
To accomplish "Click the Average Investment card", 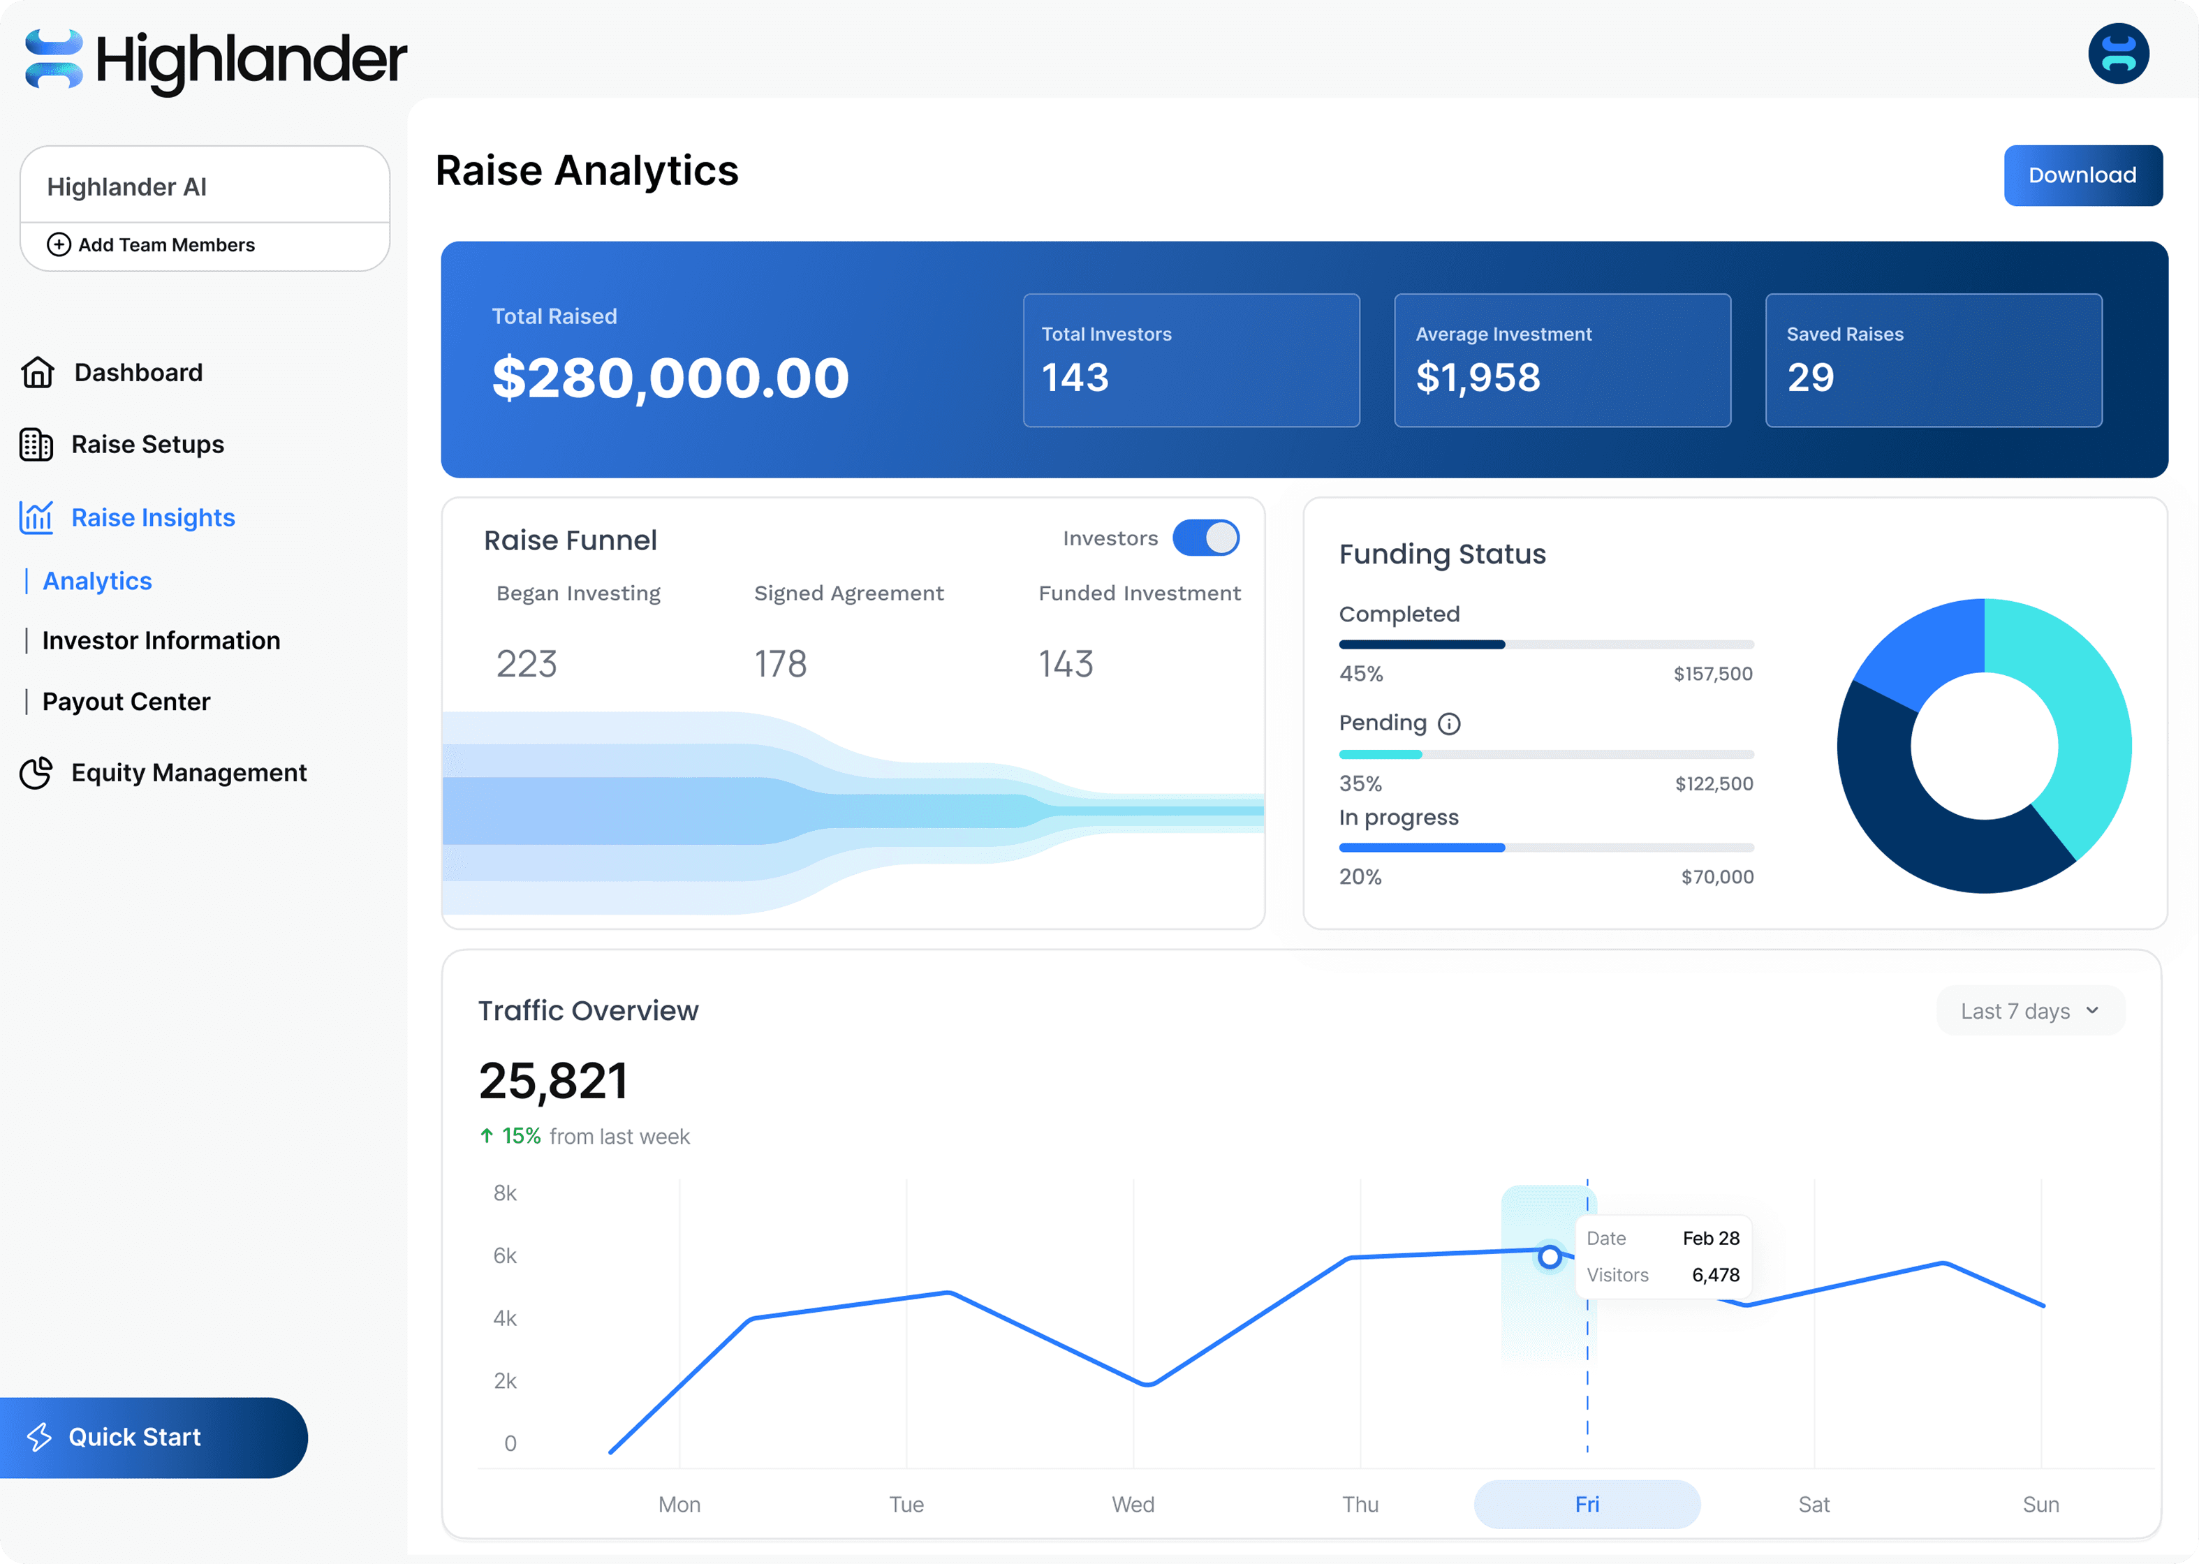I will [1561, 360].
